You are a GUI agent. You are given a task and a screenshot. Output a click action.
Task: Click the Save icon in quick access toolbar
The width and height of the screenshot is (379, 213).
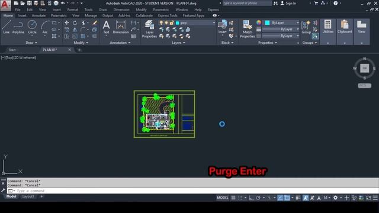click(29, 3)
